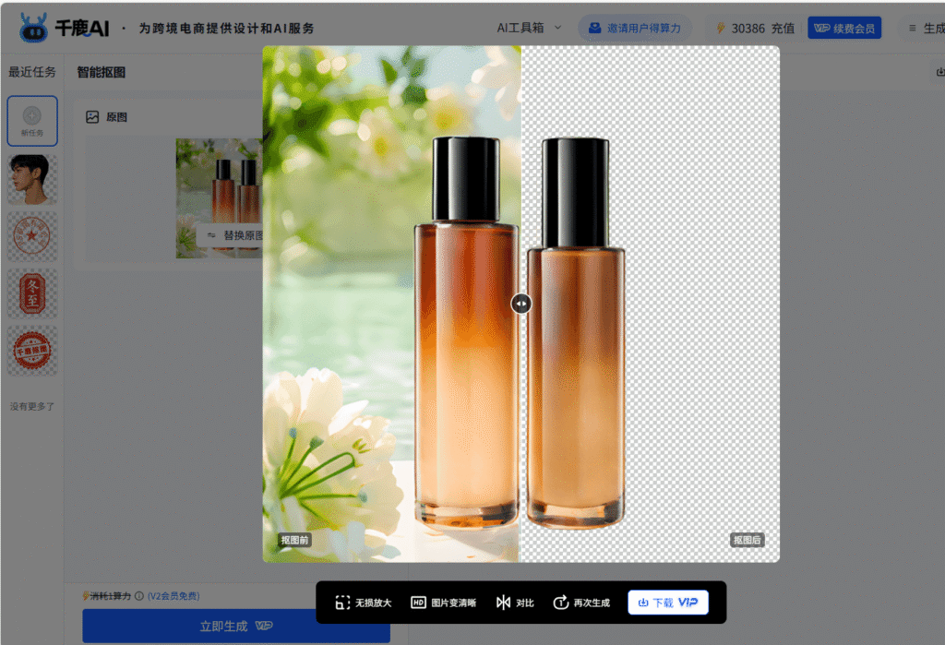Click the 千鹿AI logo icon

coord(33,28)
